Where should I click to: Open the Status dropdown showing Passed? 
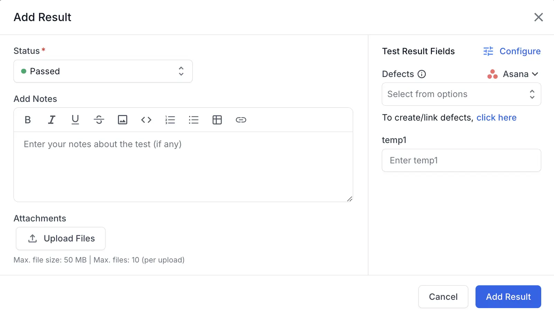(103, 71)
